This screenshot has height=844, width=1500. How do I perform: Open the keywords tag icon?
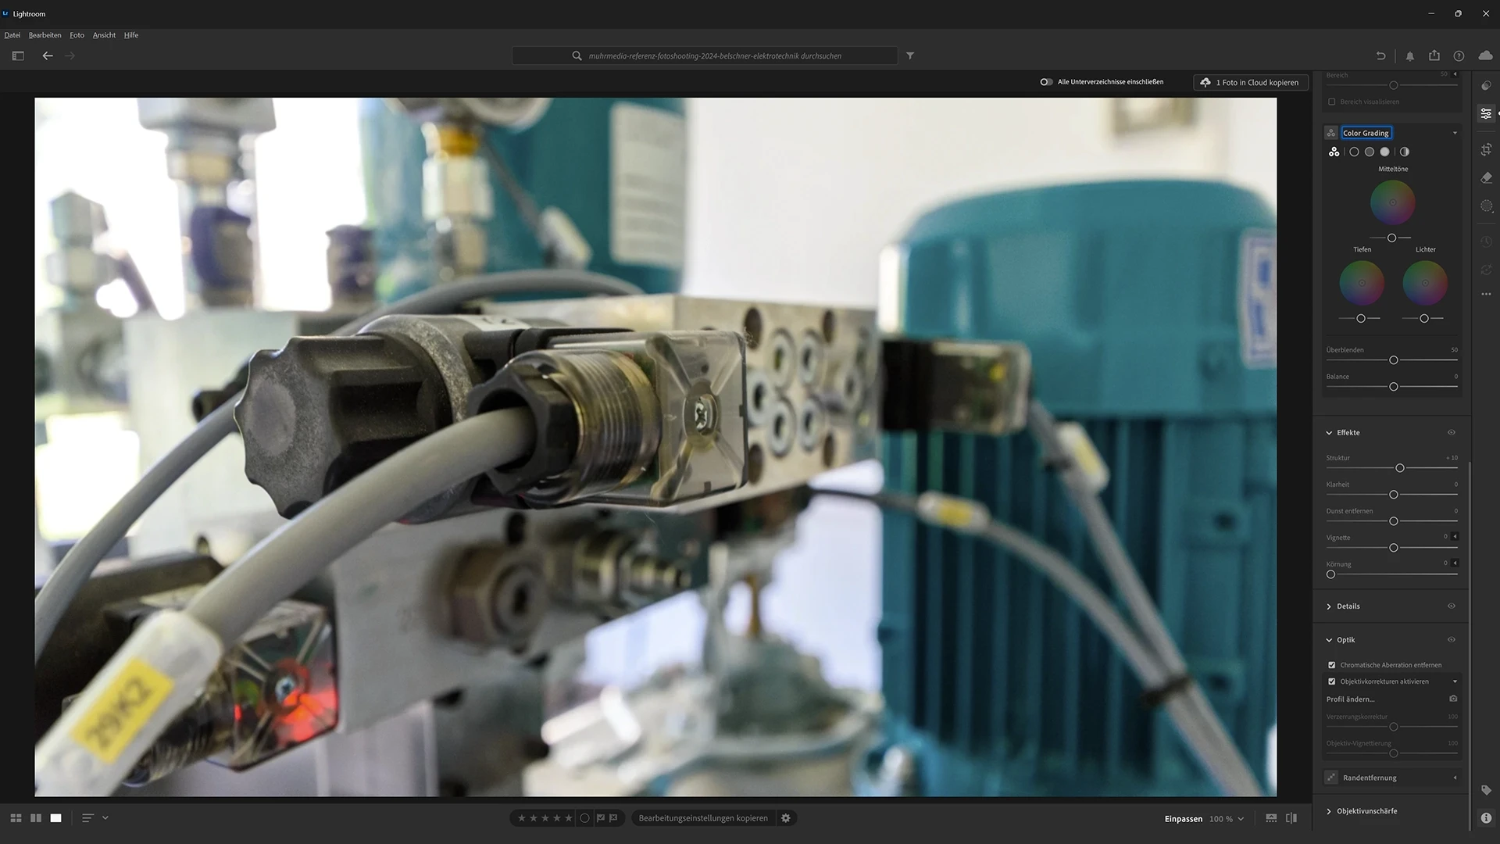tap(1486, 790)
